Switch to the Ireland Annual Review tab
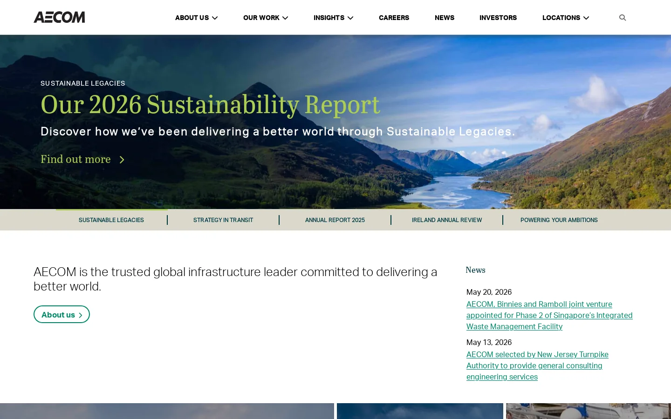The width and height of the screenshot is (671, 419). click(x=447, y=220)
